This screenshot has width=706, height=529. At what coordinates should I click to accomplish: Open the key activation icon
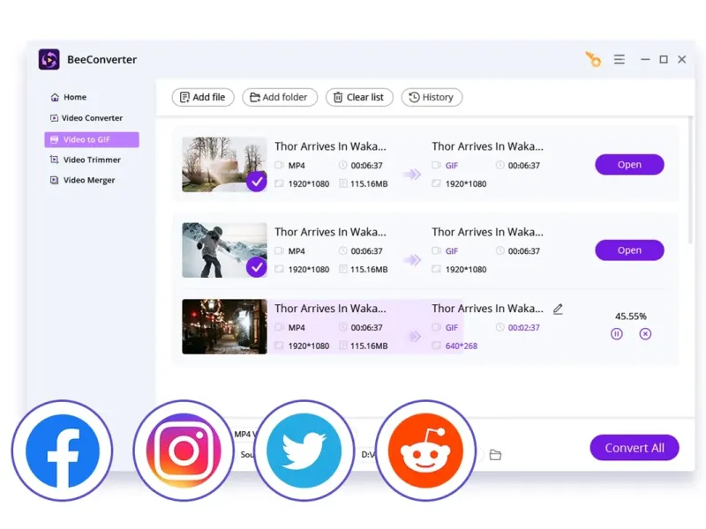click(593, 59)
